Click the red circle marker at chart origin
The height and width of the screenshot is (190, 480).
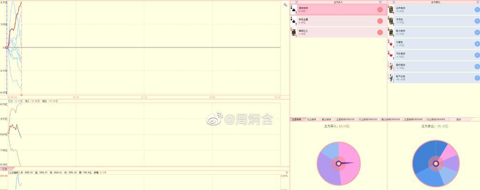tap(7, 47)
